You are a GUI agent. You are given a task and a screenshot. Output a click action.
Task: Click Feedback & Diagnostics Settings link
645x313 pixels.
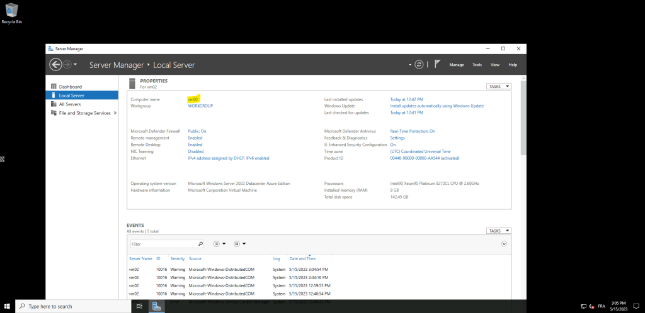point(397,138)
